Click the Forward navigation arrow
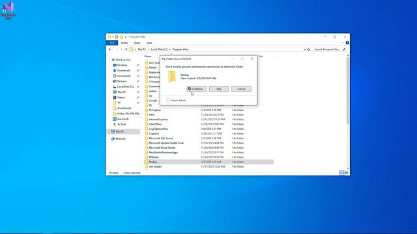The width and height of the screenshot is (417, 234). point(116,49)
